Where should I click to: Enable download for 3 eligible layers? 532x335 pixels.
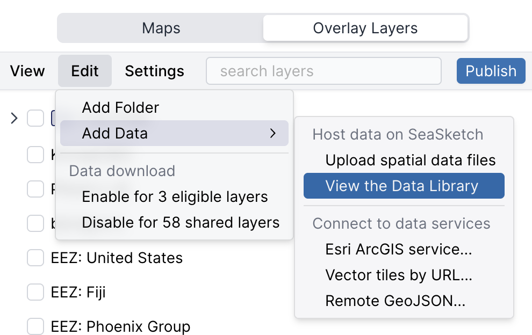pyautogui.click(x=175, y=196)
